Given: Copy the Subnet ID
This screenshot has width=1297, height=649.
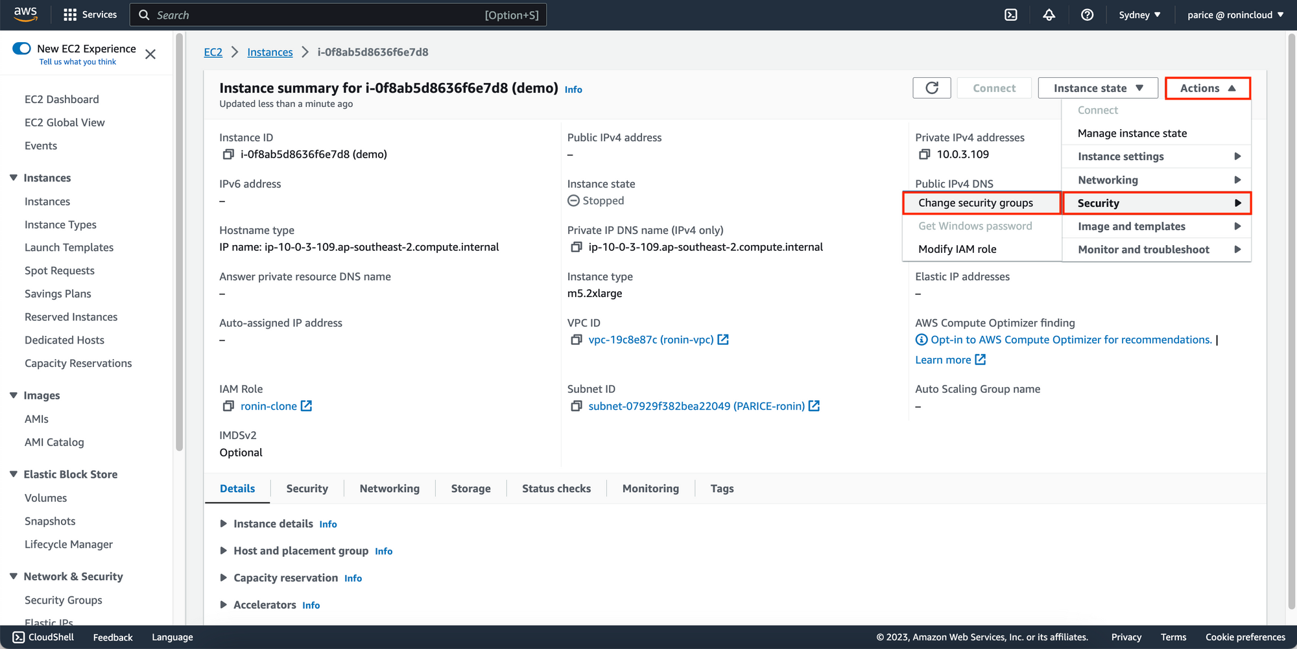Looking at the screenshot, I should [x=577, y=406].
